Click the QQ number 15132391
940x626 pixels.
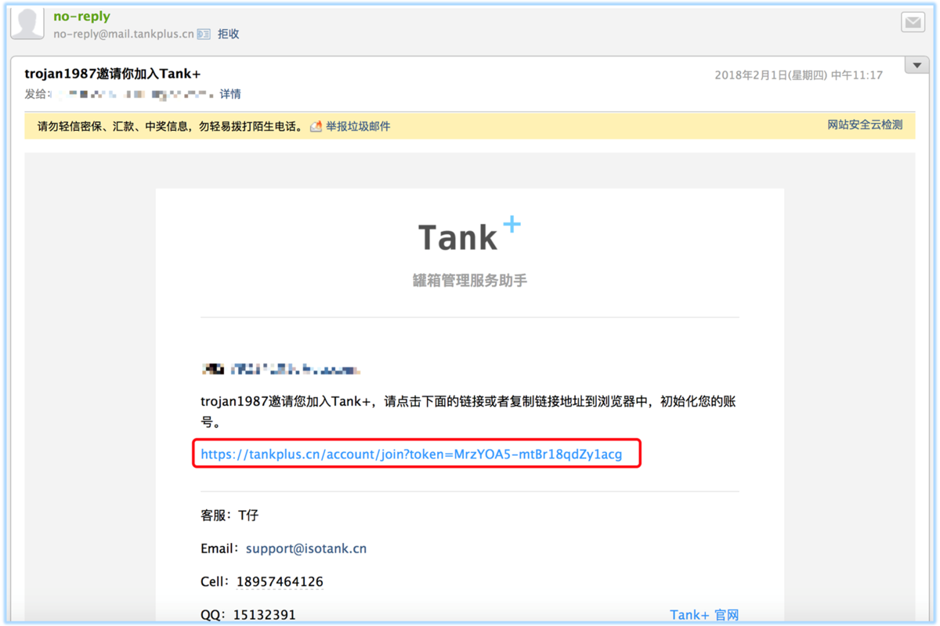pos(265,615)
